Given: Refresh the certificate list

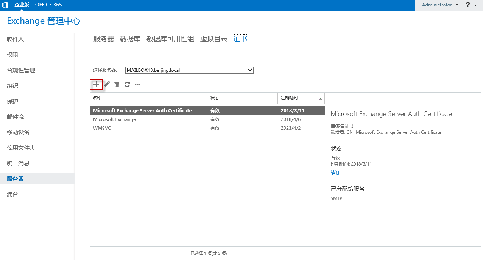Looking at the screenshot, I should coord(127,84).
